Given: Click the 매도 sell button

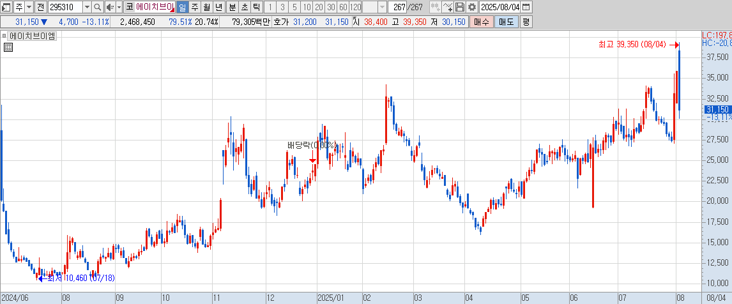Looking at the screenshot, I should [x=506, y=22].
